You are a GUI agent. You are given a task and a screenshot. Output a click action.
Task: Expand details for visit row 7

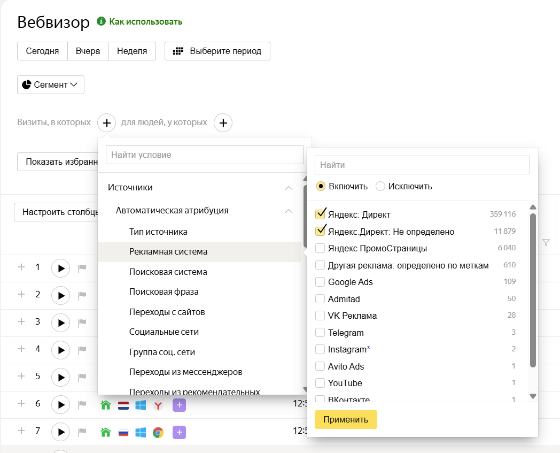click(x=21, y=431)
